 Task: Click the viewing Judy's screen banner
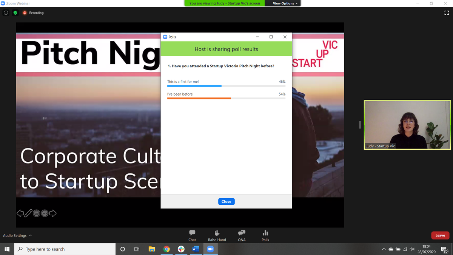[225, 3]
